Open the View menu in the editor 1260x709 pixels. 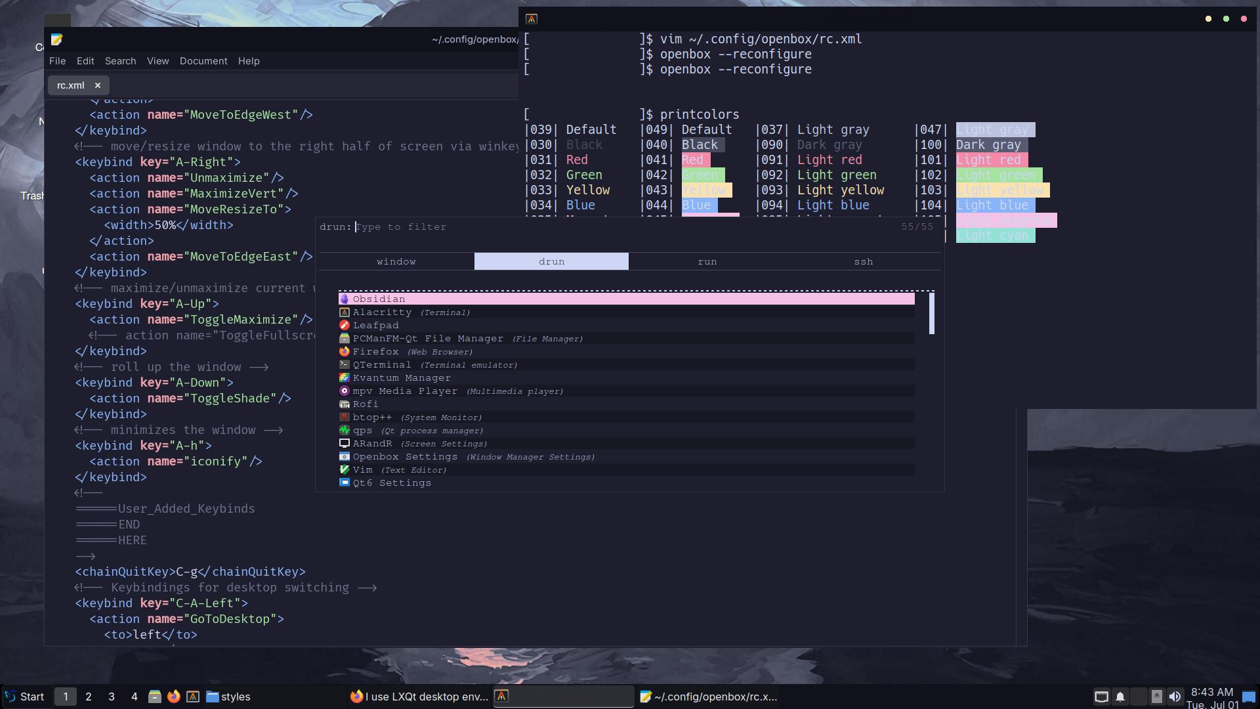click(x=158, y=61)
